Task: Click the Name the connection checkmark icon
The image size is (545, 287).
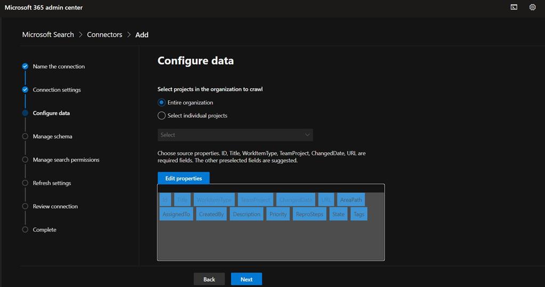Action: (25, 67)
